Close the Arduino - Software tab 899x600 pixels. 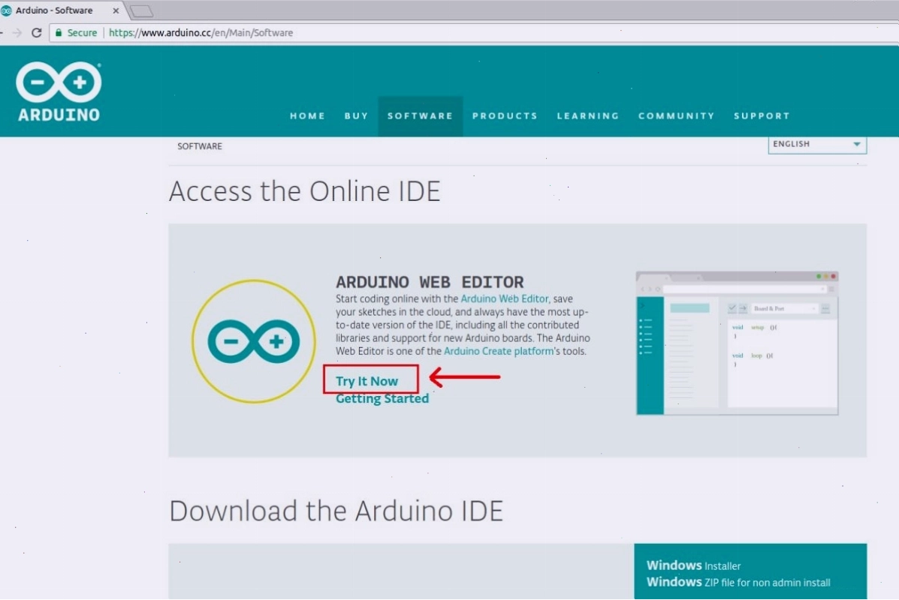(116, 10)
